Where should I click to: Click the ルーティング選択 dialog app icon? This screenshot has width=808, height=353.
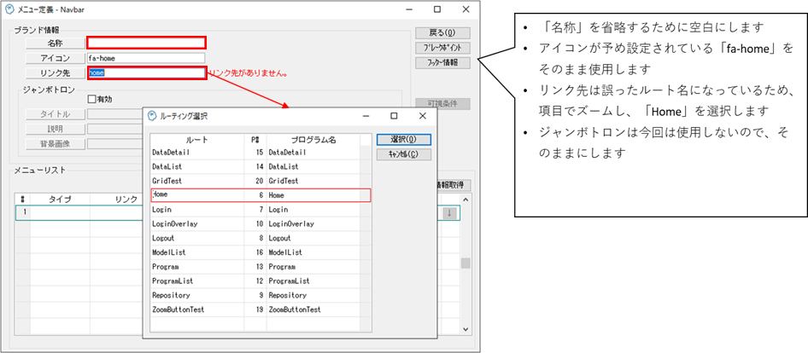[152, 116]
